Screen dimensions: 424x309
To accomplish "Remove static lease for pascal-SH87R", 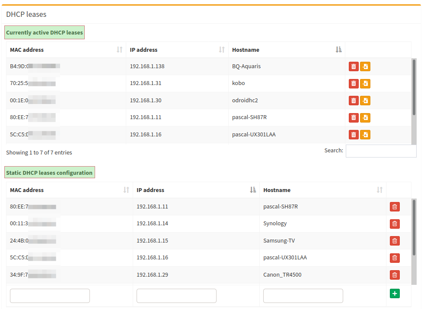I will tap(395, 207).
